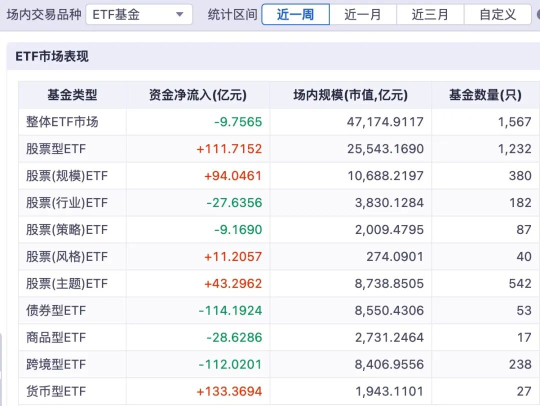Click market size value 25,543.1690

click(x=385, y=149)
